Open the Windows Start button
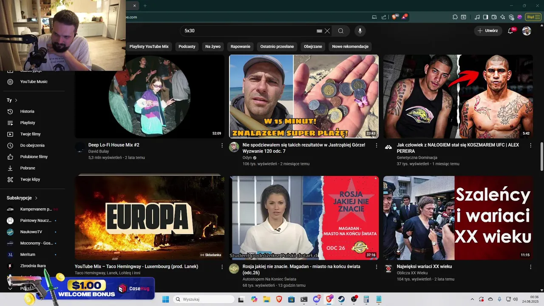Viewport: 544px width, 306px height. click(x=165, y=299)
